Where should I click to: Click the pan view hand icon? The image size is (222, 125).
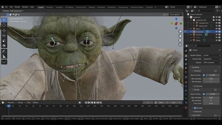pos(180,36)
